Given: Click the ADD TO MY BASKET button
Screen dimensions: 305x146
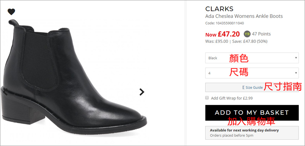Looking at the screenshot, I should point(252,113).
